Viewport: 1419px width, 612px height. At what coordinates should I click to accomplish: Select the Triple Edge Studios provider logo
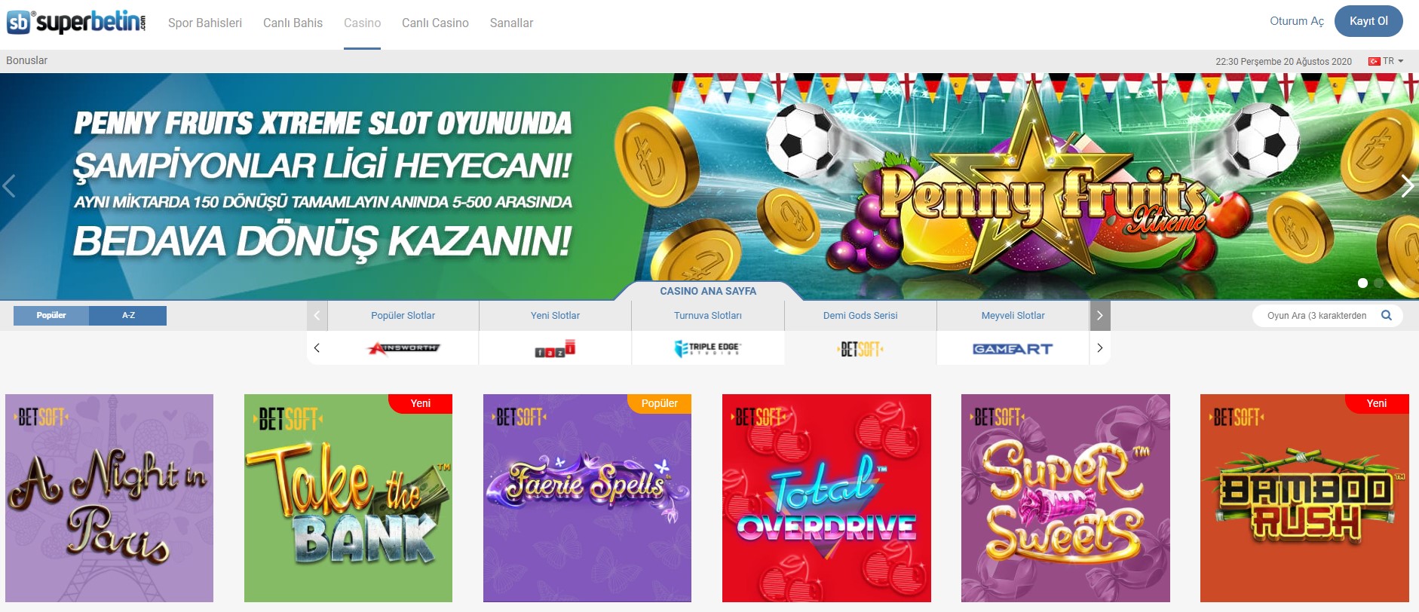click(707, 348)
